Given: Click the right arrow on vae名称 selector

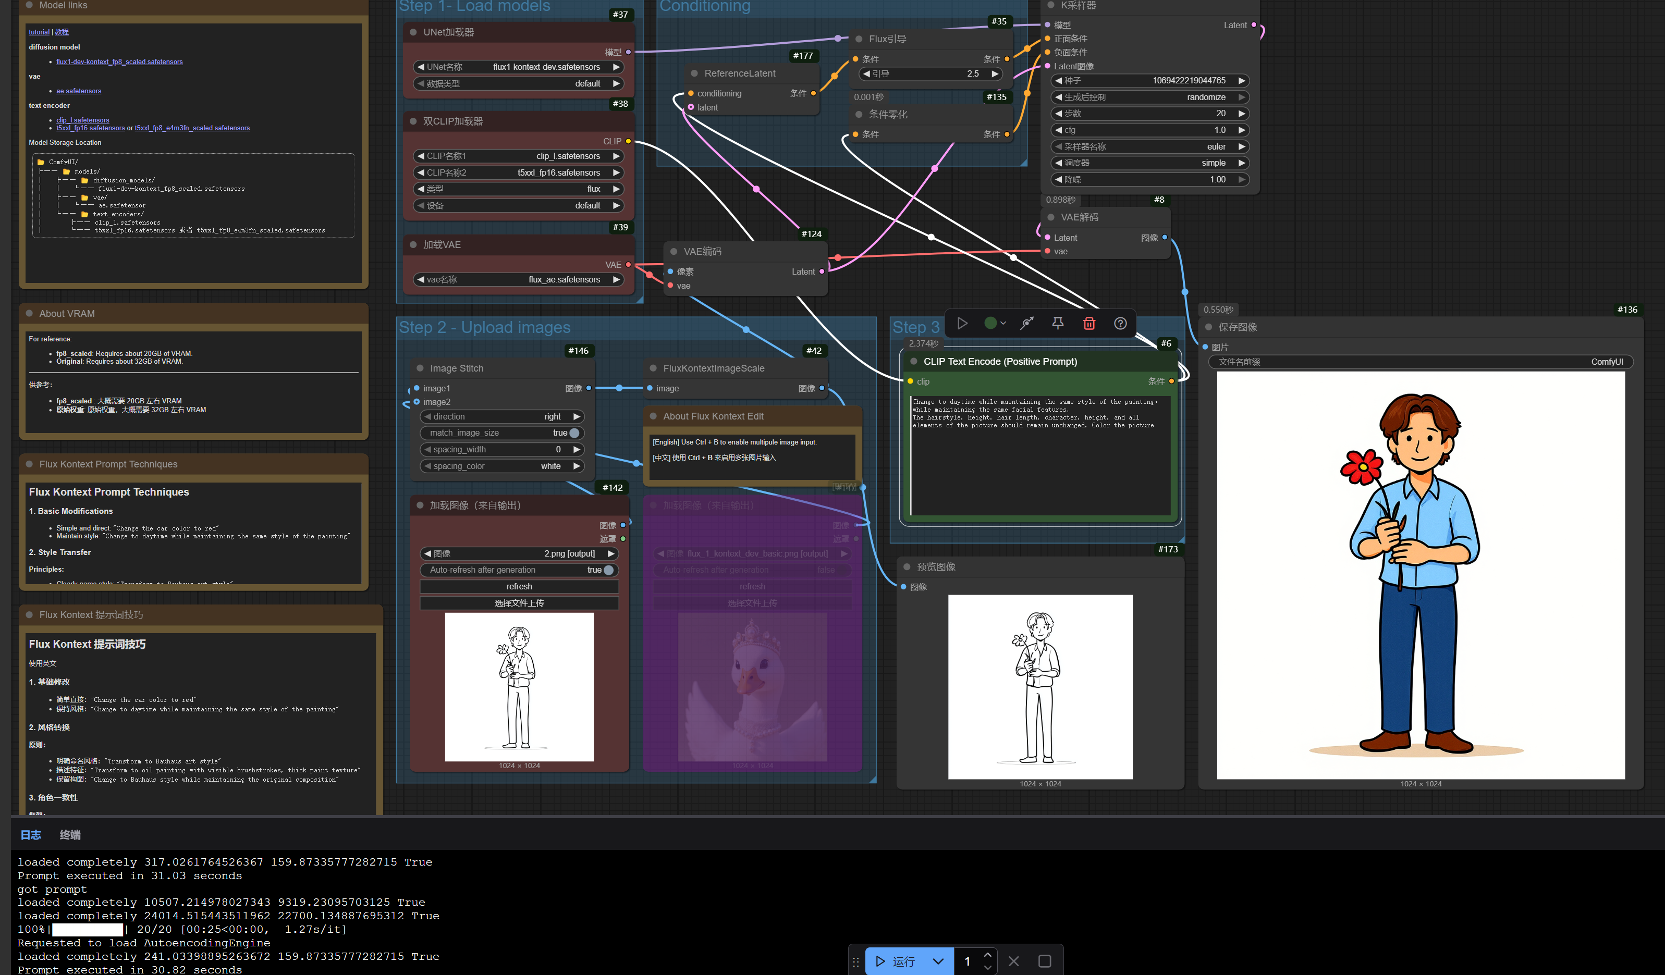Looking at the screenshot, I should [x=616, y=279].
